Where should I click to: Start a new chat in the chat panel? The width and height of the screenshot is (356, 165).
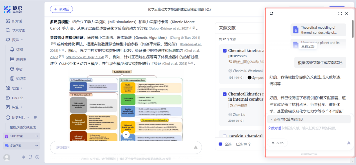[x=272, y=13]
